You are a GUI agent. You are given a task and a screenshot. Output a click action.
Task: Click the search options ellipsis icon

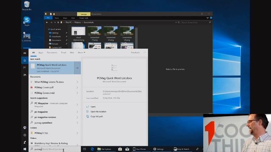pos(145,52)
